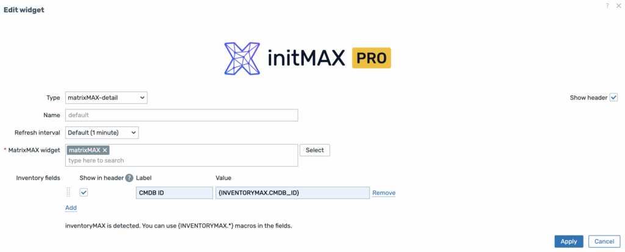The image size is (625, 252).
Task: Grab the drag handle of the inventory row
Action: (68, 193)
